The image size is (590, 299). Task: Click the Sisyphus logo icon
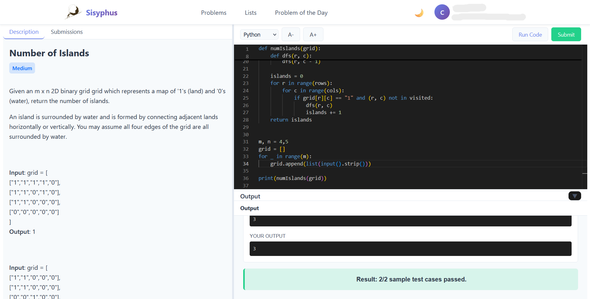(73, 12)
